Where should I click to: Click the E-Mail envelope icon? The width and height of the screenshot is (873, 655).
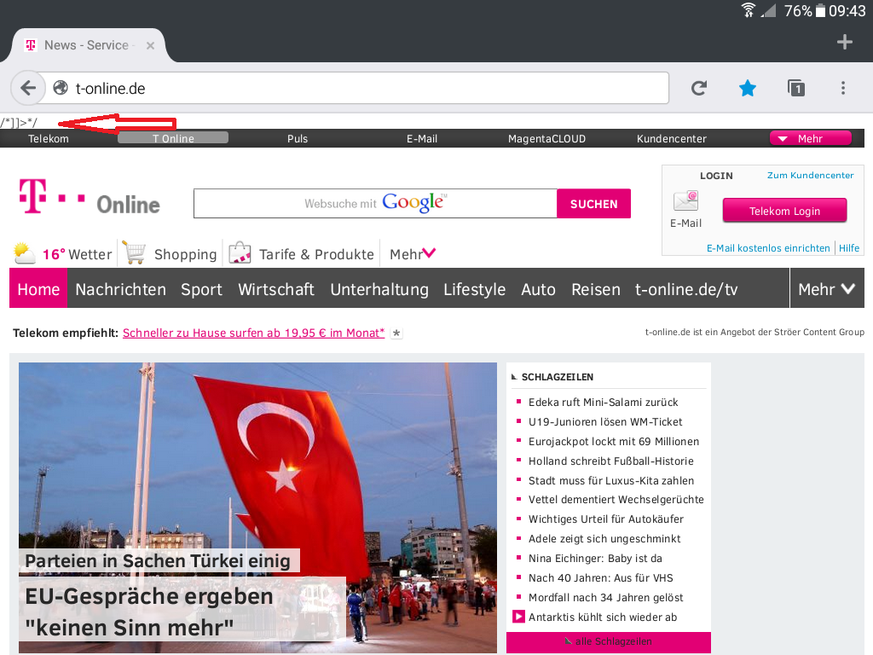(685, 201)
